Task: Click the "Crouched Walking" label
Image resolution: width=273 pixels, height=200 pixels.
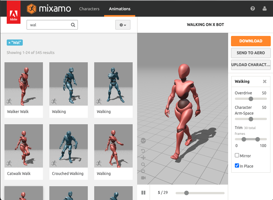Action: [x=68, y=173]
